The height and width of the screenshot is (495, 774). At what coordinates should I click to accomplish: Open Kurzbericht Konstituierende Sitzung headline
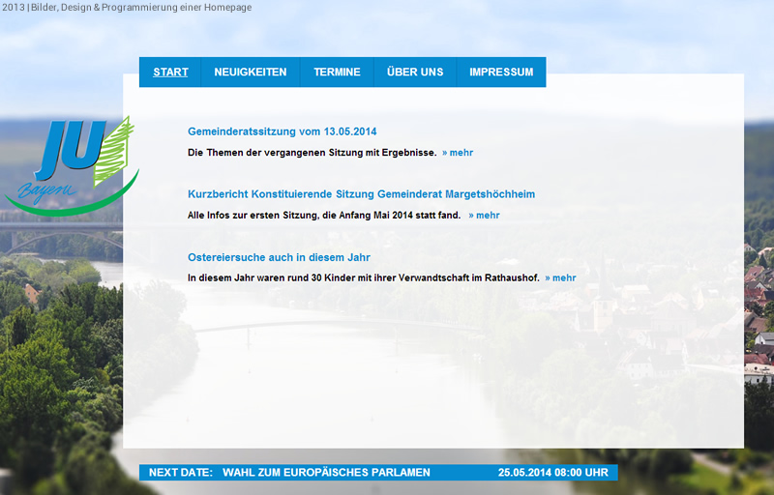tap(361, 194)
